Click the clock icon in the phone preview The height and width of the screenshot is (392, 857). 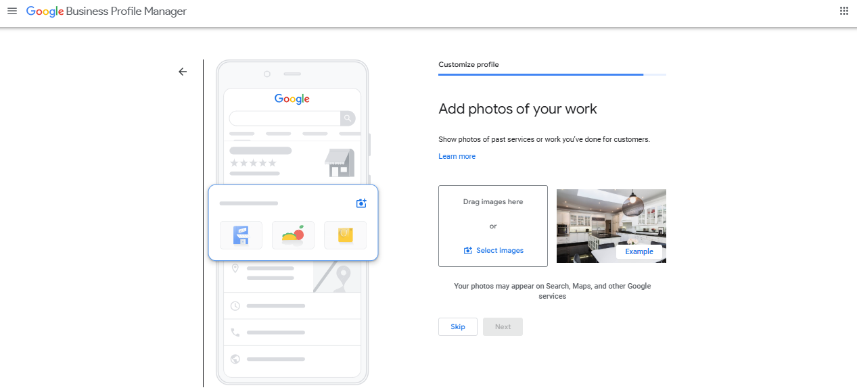(x=235, y=305)
